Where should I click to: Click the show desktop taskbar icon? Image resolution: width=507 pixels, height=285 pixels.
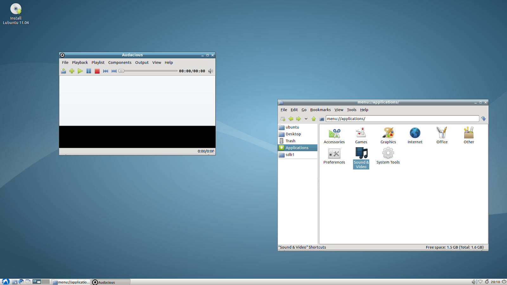click(x=28, y=282)
